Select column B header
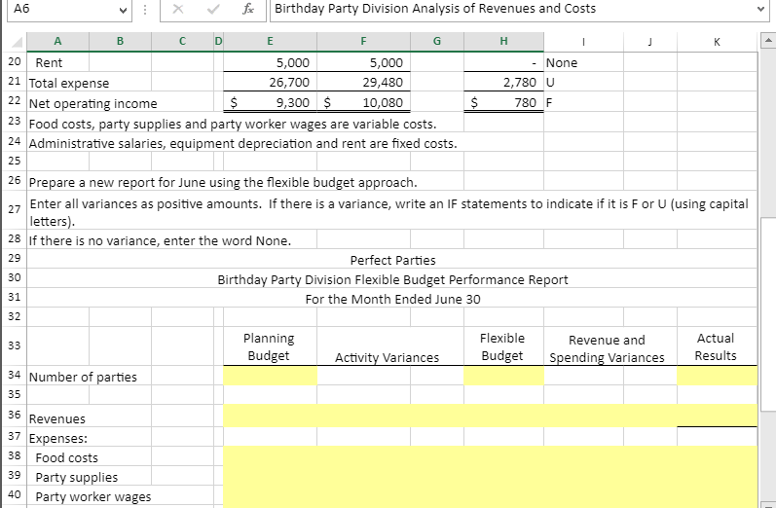 tap(120, 42)
